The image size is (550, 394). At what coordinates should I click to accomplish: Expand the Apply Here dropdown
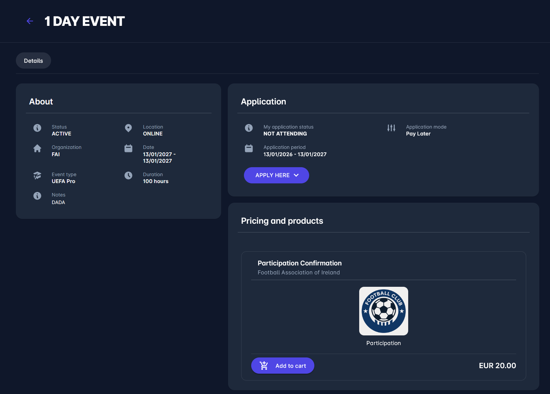click(x=273, y=175)
